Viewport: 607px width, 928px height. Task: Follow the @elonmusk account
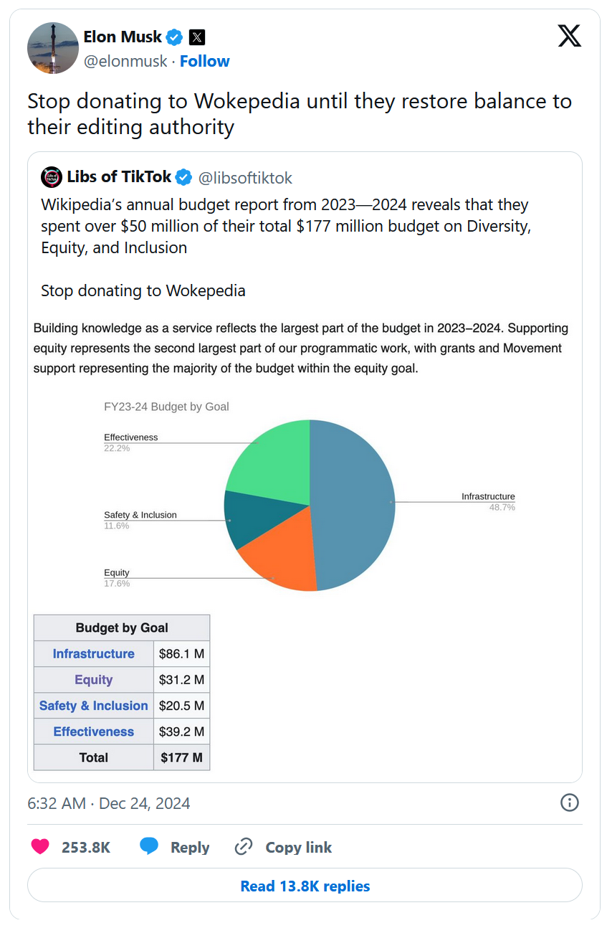point(205,61)
